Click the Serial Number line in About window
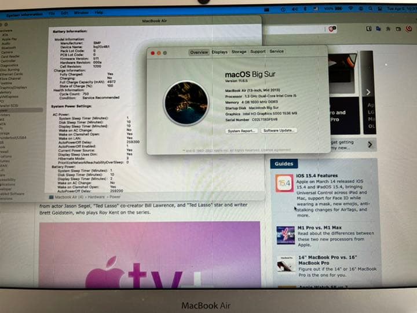 pyautogui.click(x=251, y=120)
